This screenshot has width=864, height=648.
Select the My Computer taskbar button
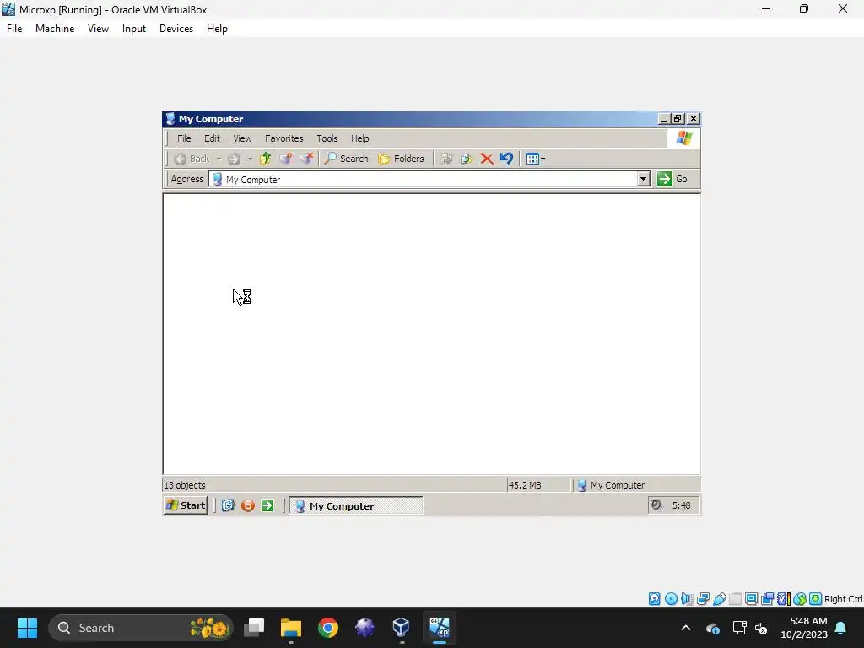tap(356, 506)
